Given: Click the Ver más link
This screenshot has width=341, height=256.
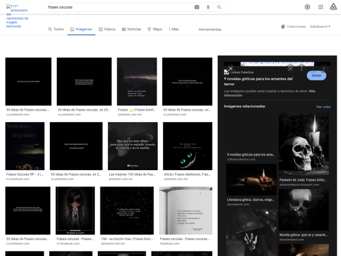Looking at the screenshot, I should (323, 107).
